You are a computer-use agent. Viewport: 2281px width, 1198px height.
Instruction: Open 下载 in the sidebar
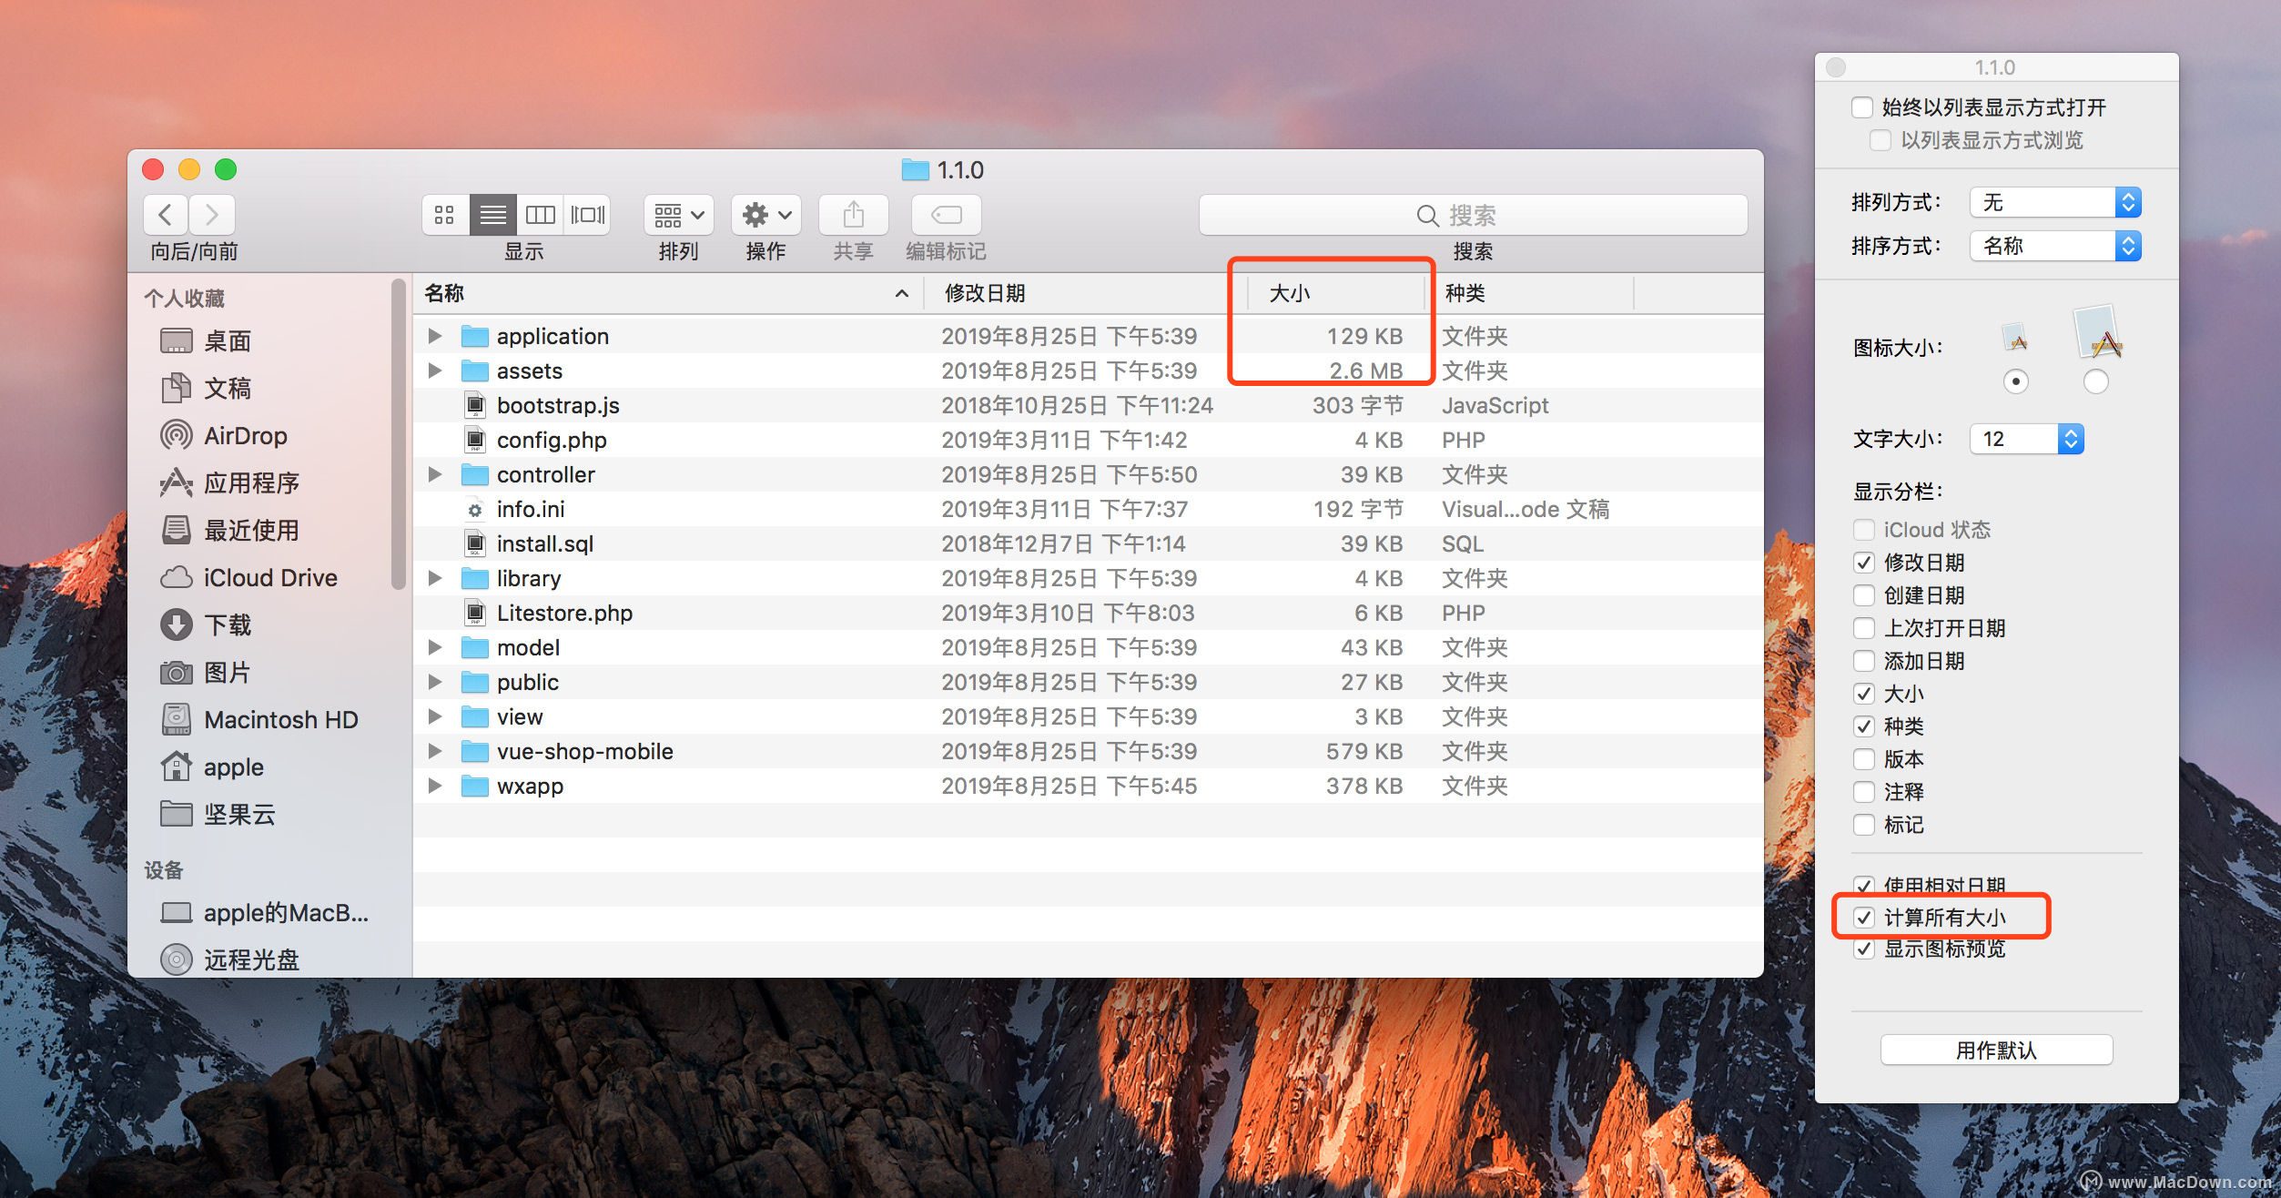[205, 625]
